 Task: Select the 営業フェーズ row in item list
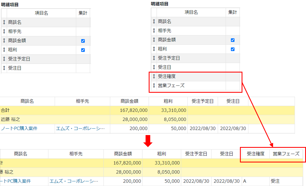pyautogui.click(x=195, y=86)
